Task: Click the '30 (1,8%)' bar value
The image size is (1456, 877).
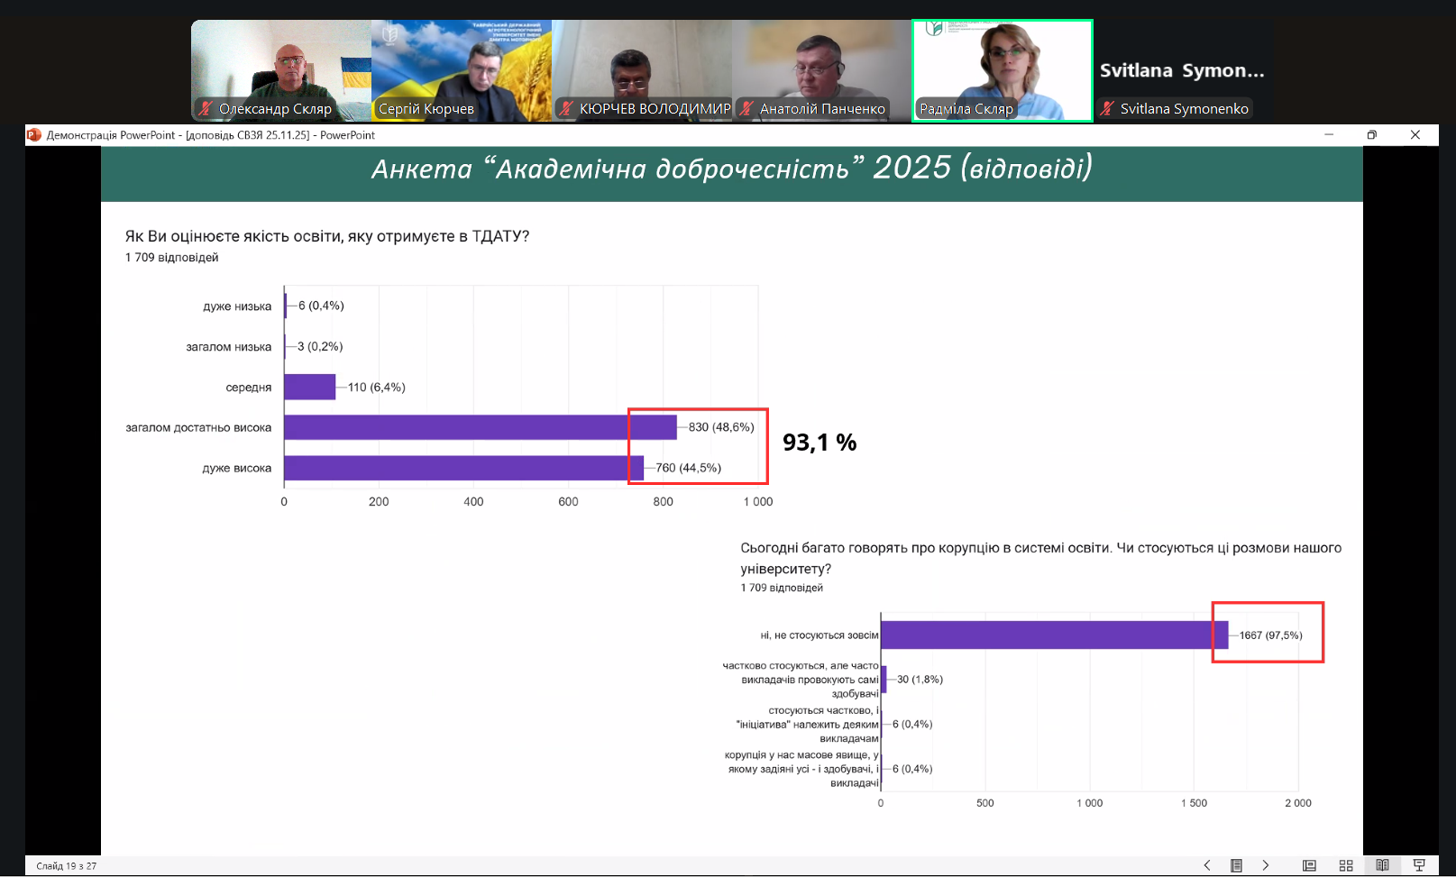Action: [x=920, y=680]
